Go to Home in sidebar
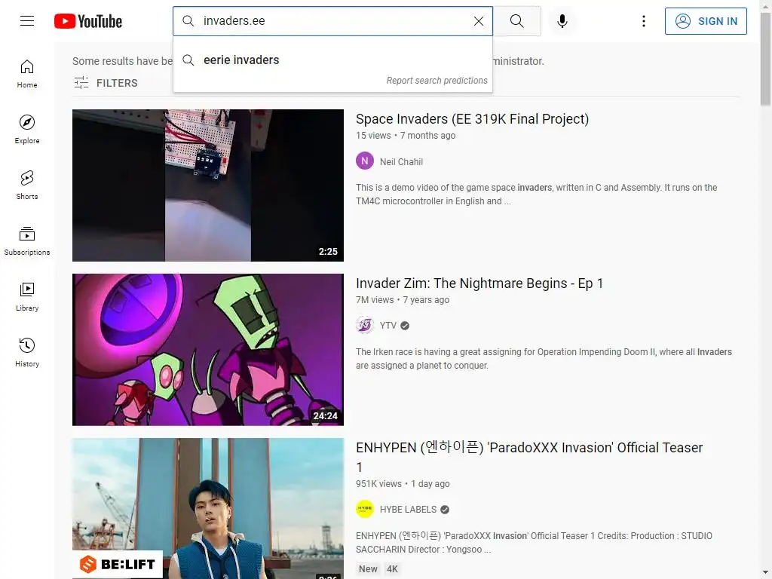The image size is (772, 579). (x=27, y=74)
